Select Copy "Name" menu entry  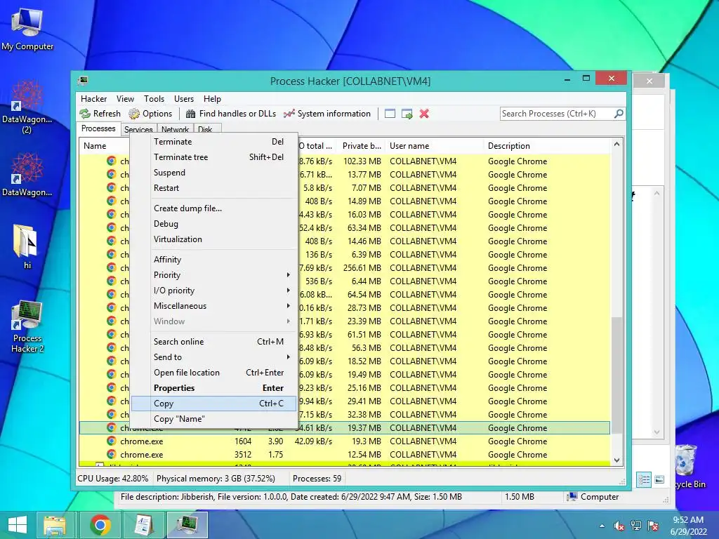coord(214,419)
